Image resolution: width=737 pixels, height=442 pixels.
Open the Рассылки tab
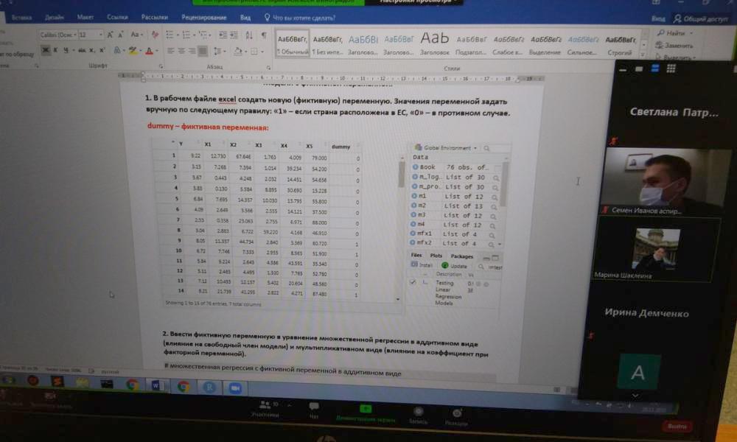[155, 18]
